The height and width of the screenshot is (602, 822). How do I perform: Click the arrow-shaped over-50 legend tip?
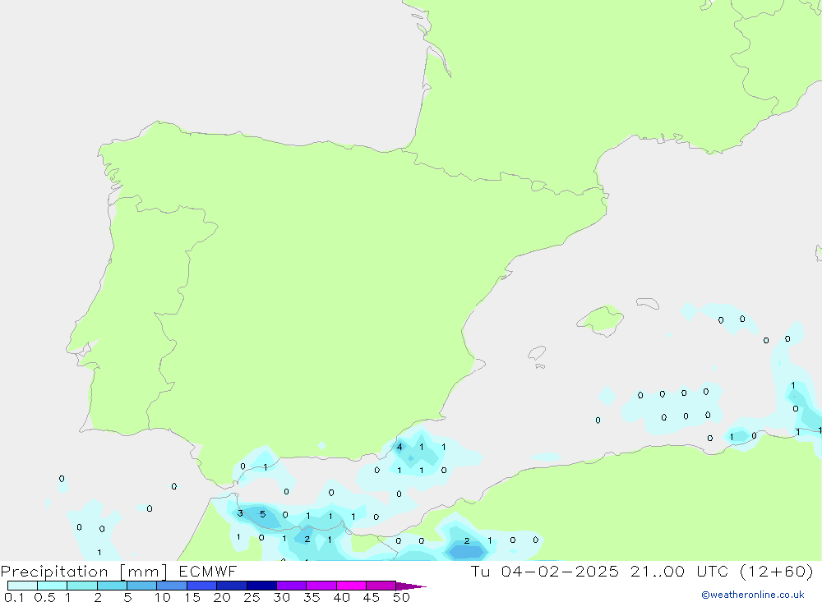[410, 586]
